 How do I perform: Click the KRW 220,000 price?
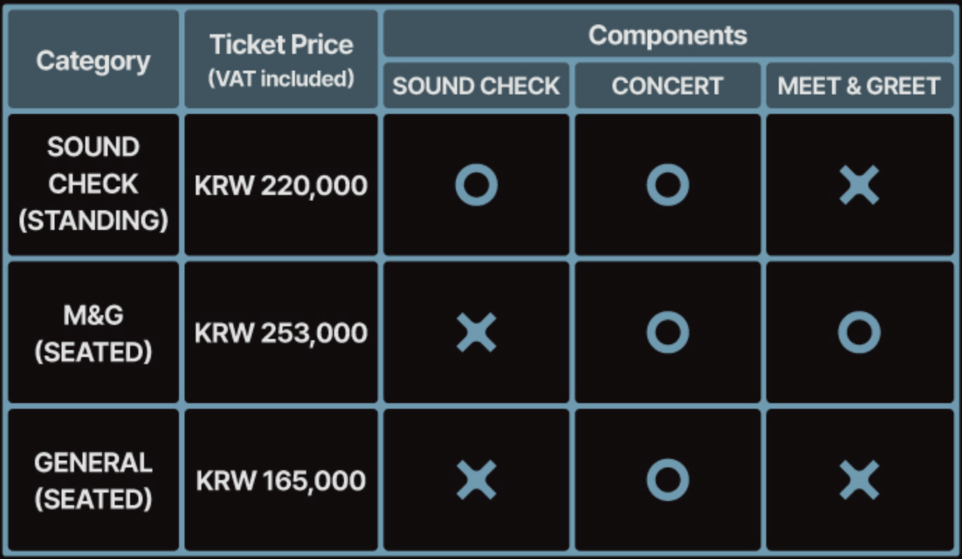click(281, 186)
